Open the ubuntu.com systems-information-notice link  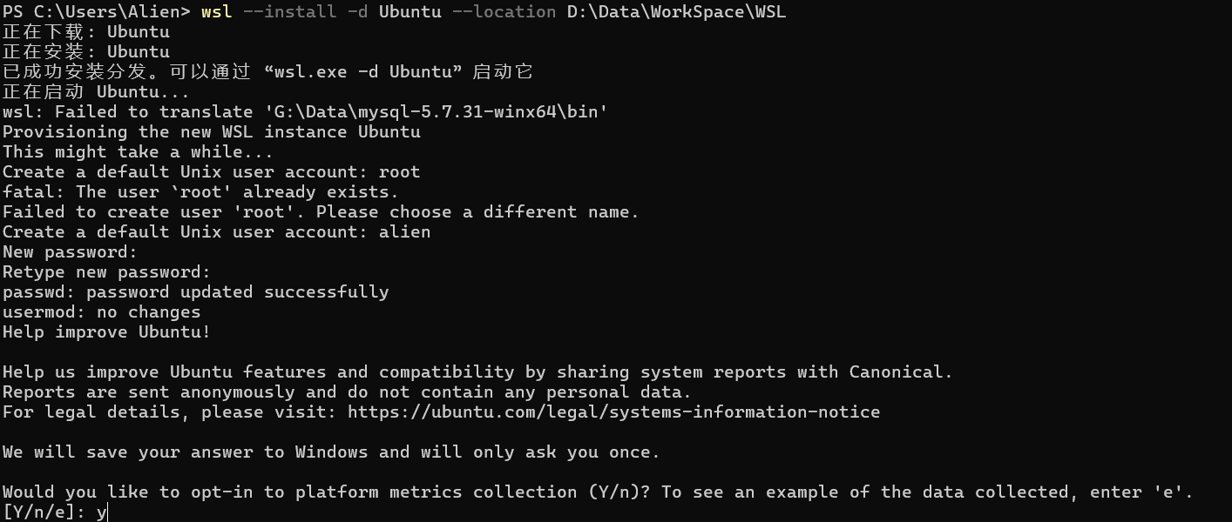[613, 412]
